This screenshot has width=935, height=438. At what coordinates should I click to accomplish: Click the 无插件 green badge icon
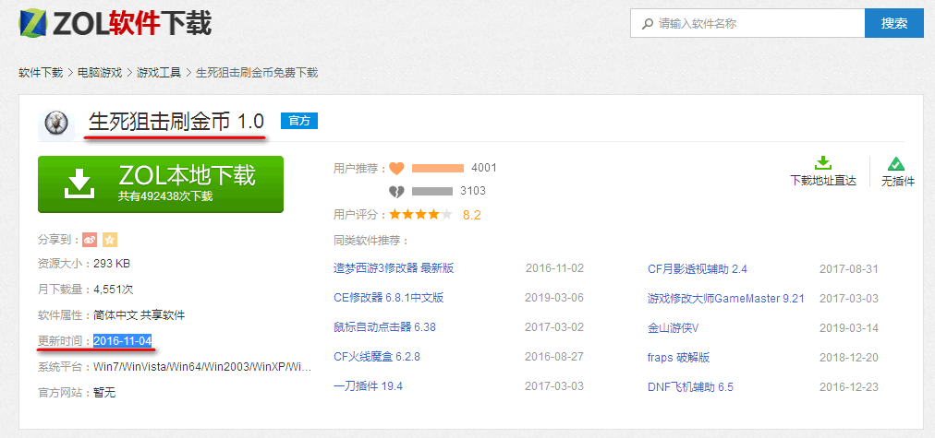pyautogui.click(x=896, y=163)
